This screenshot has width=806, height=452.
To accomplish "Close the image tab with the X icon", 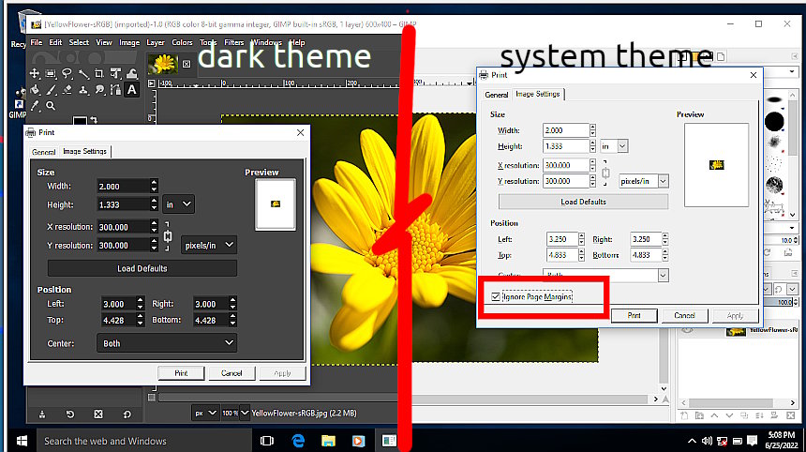I will pos(187,64).
